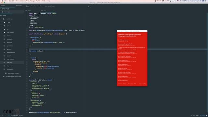Click Copy in the simulator error screen
The width and height of the screenshot is (208, 117).
[142, 84]
